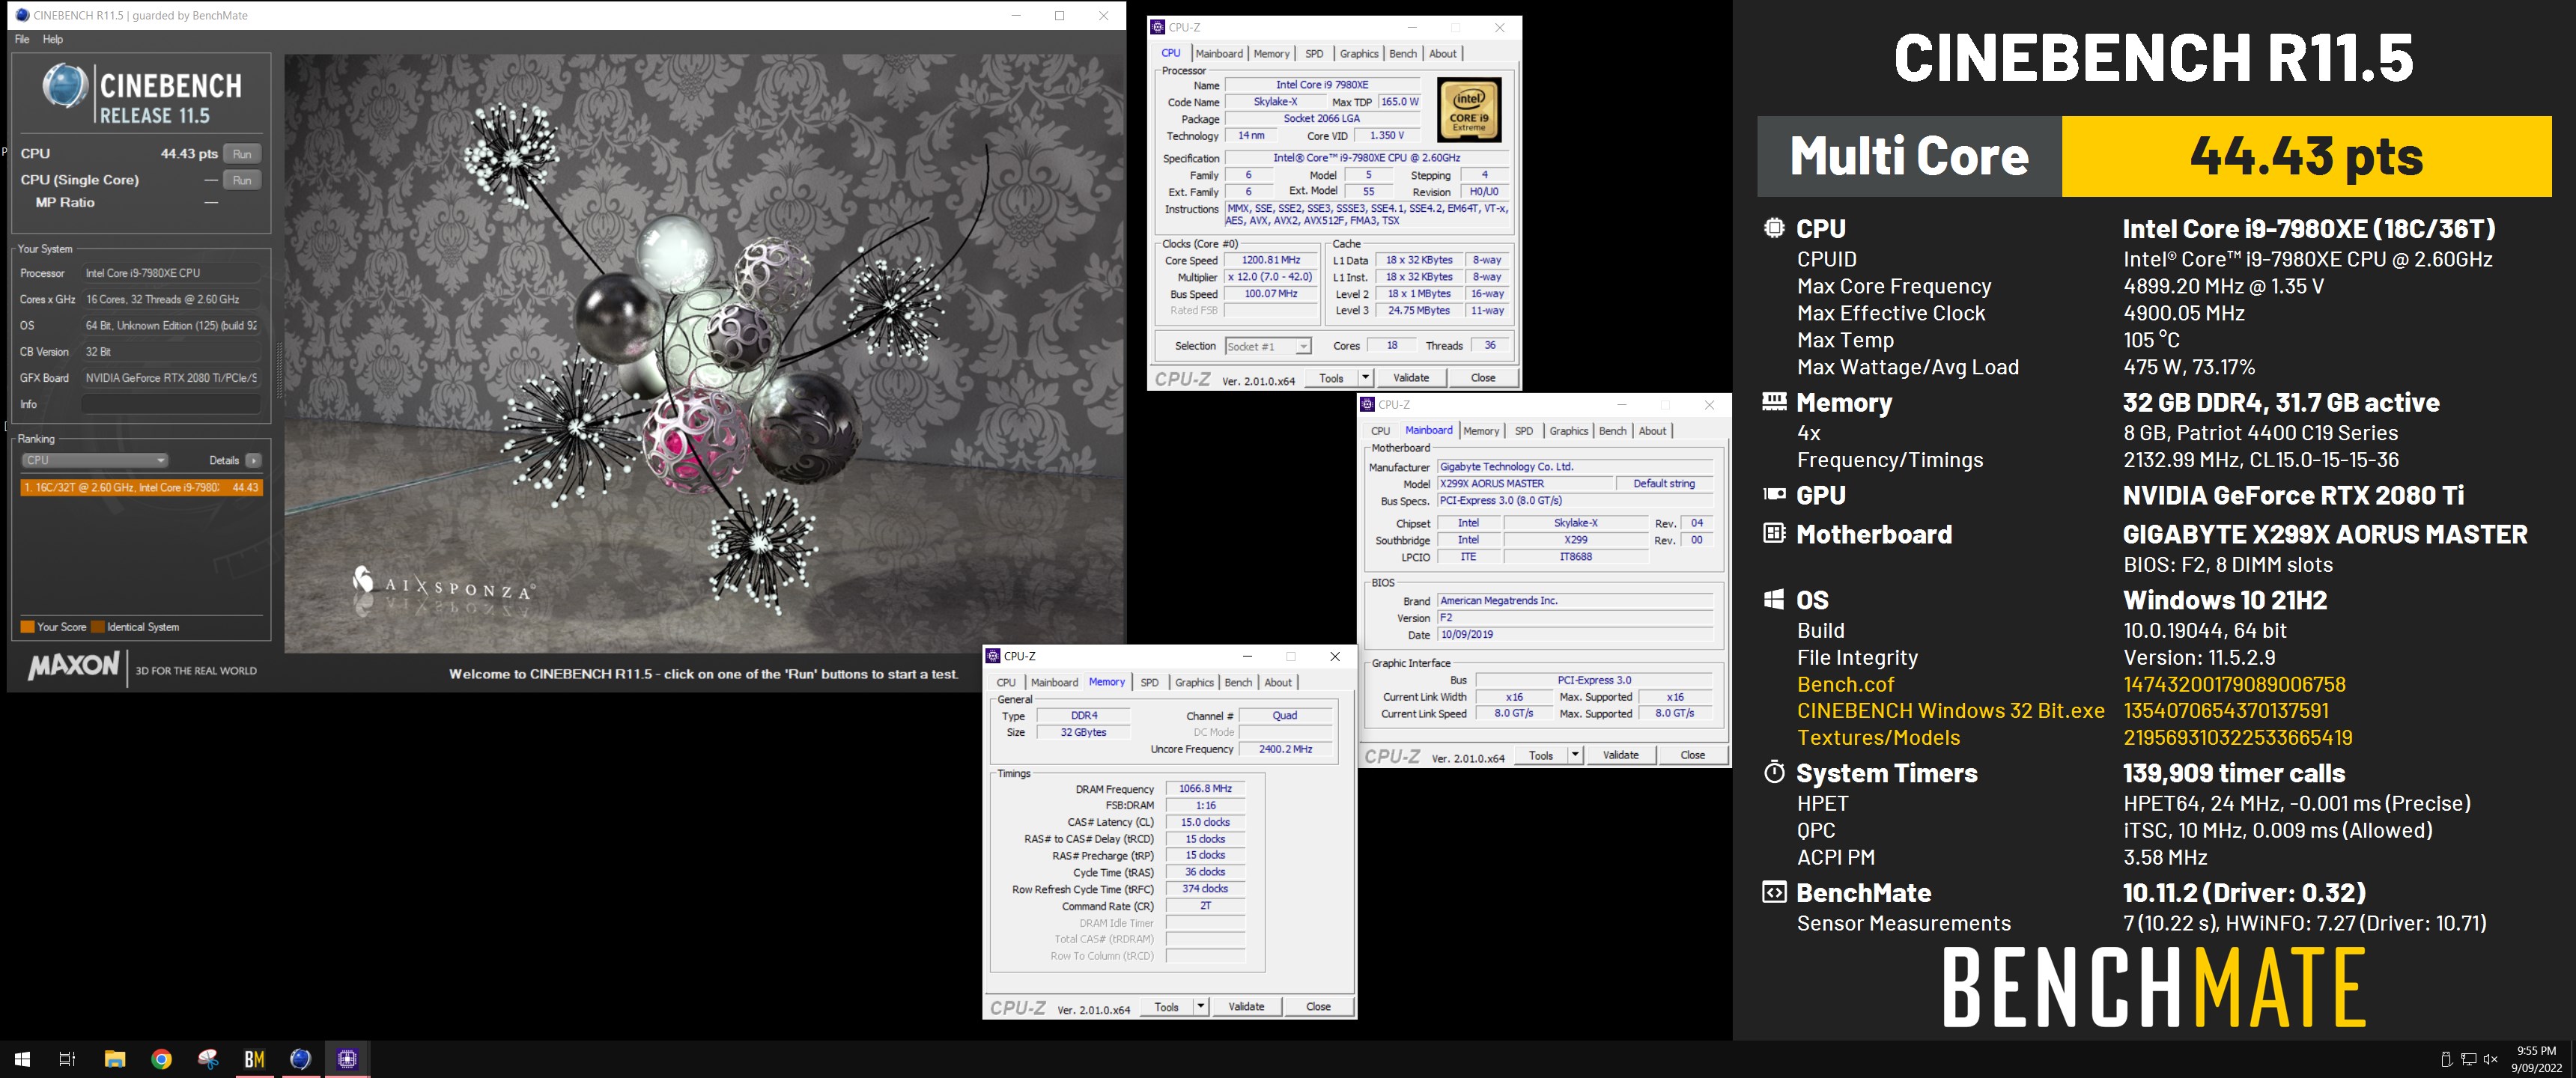
Task: Open SPD tab in CPU-Z CPU window
Action: tap(1314, 54)
